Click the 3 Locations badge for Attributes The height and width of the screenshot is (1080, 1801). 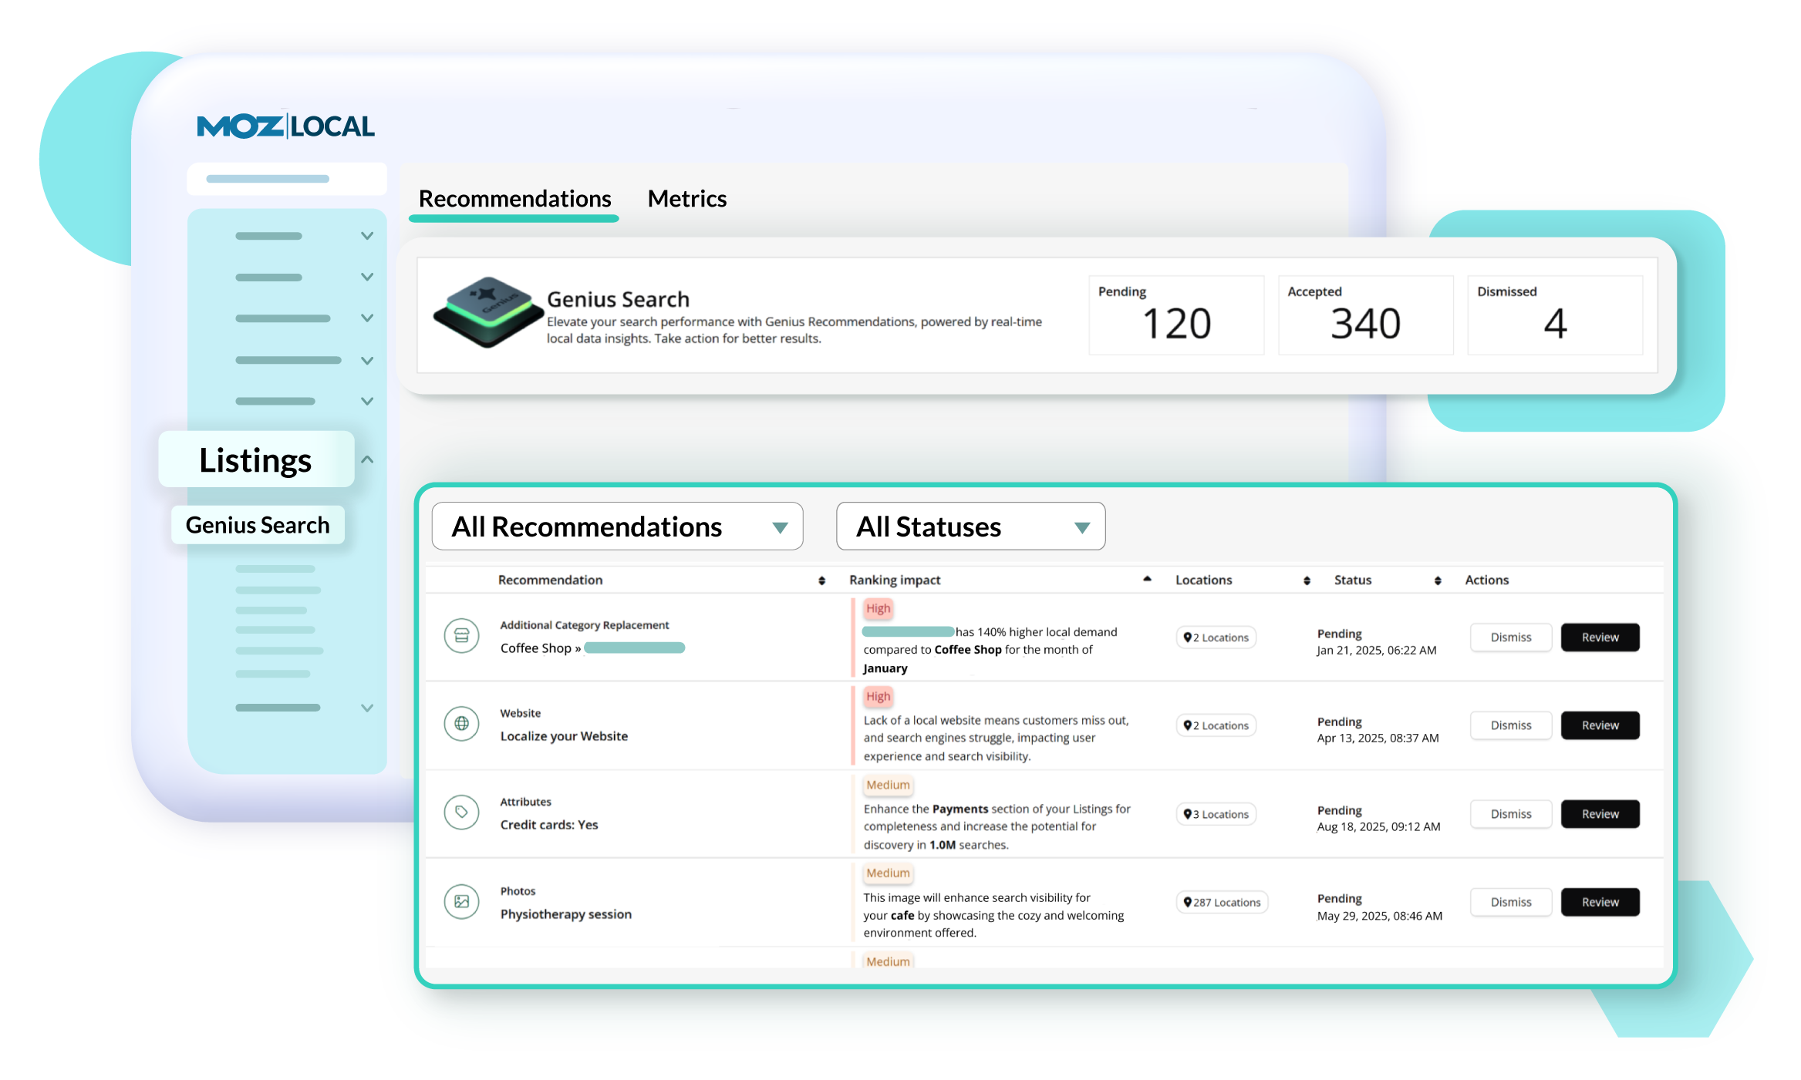(1216, 814)
